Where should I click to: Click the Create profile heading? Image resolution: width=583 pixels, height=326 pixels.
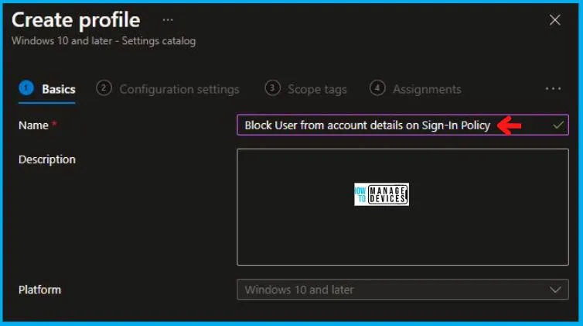tap(77, 20)
